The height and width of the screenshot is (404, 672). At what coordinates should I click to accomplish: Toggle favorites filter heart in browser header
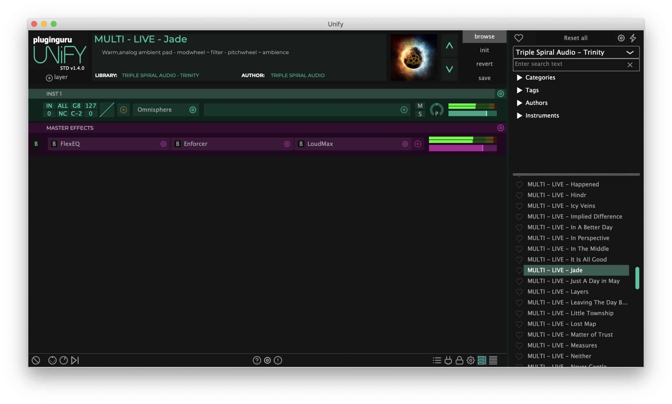518,38
